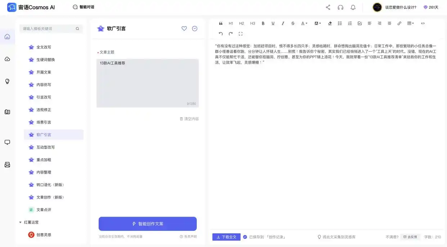Insert a hyperlink
This screenshot has width=447, height=247.
399,23
